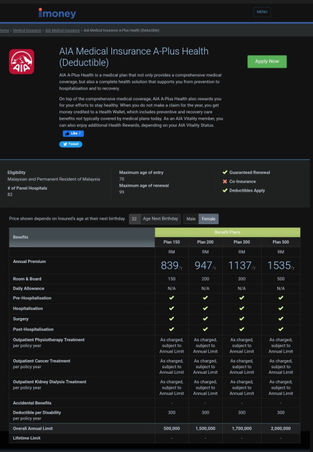This screenshot has width=313, height=452.
Task: Click the Outpatient Kidney Dialysis Treatment label
Action: [49, 382]
